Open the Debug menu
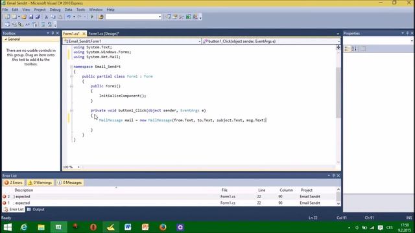This screenshot has width=415, height=233. click(x=55, y=10)
